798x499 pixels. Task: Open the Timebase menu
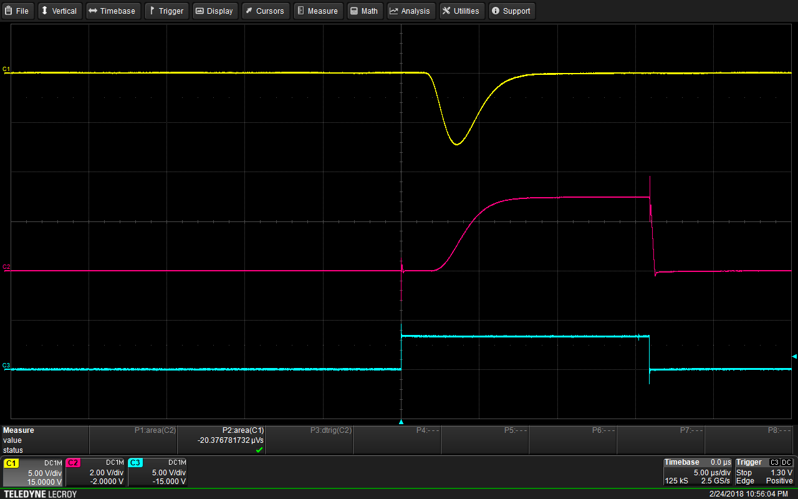point(112,11)
